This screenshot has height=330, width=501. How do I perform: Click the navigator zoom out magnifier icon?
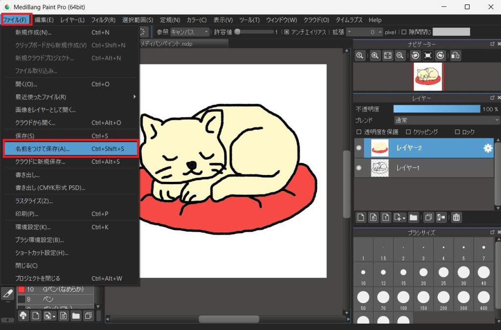pos(400,56)
